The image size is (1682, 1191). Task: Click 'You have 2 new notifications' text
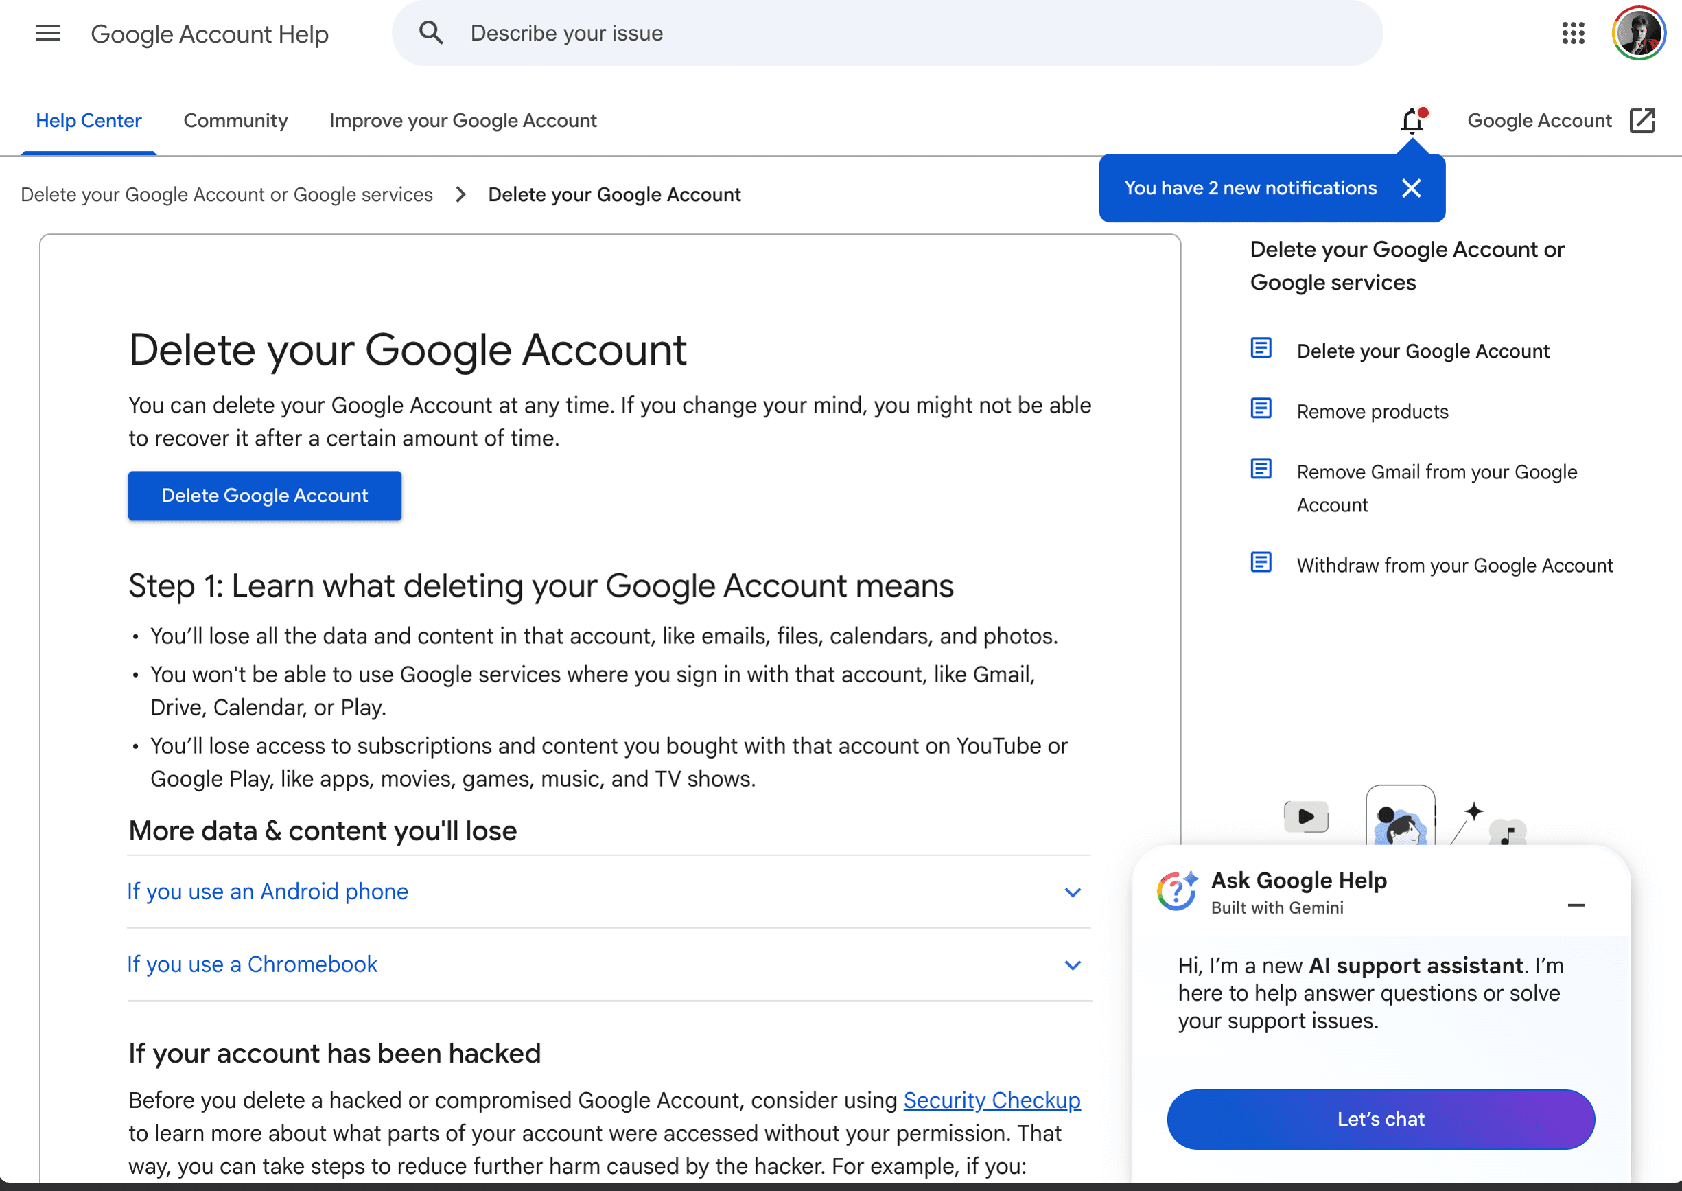1250,189
